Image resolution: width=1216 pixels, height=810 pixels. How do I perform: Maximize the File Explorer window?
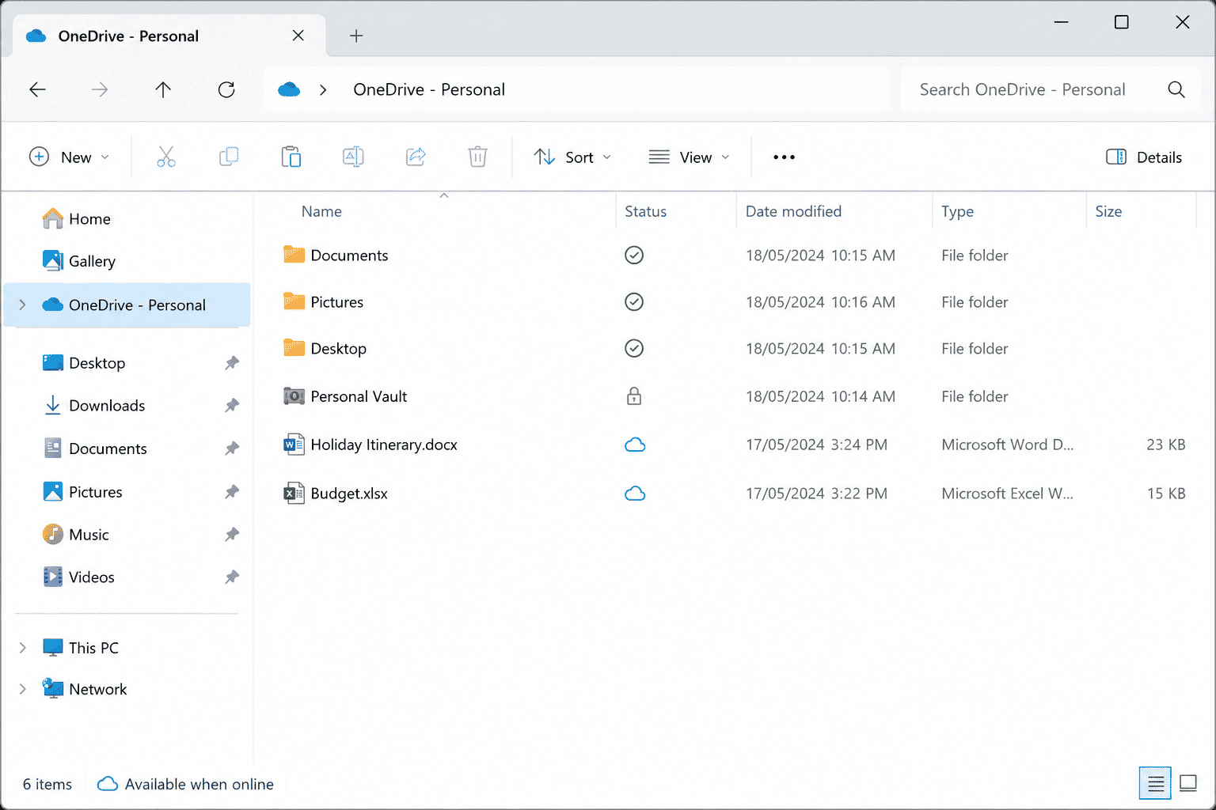pyautogui.click(x=1121, y=22)
